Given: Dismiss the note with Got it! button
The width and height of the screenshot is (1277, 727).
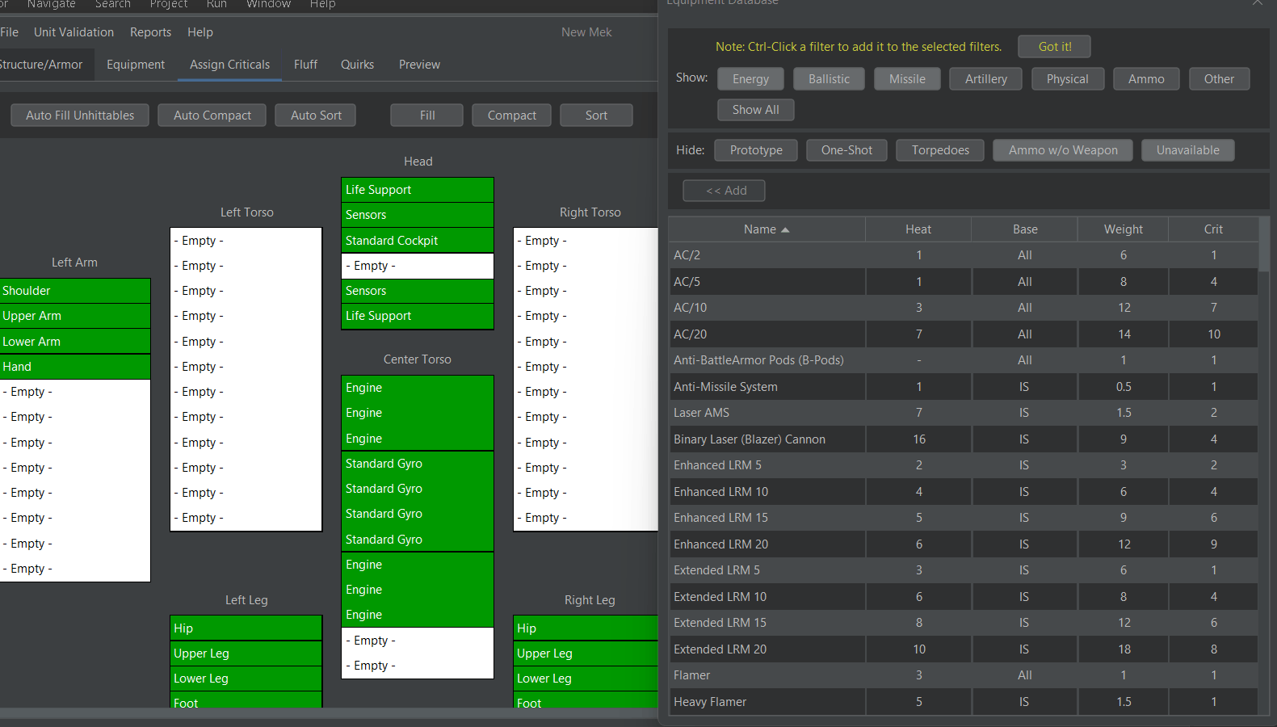Looking at the screenshot, I should point(1054,47).
